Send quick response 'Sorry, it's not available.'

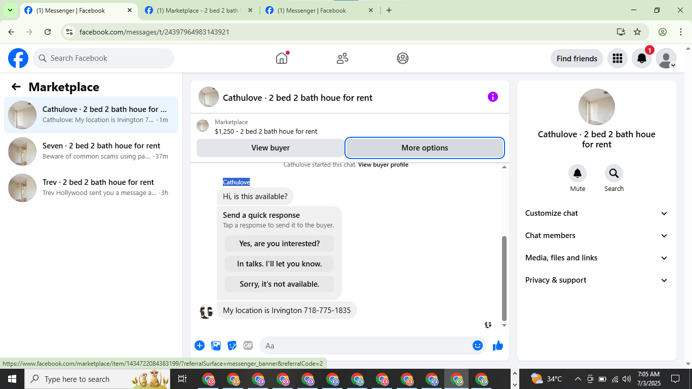(x=280, y=284)
